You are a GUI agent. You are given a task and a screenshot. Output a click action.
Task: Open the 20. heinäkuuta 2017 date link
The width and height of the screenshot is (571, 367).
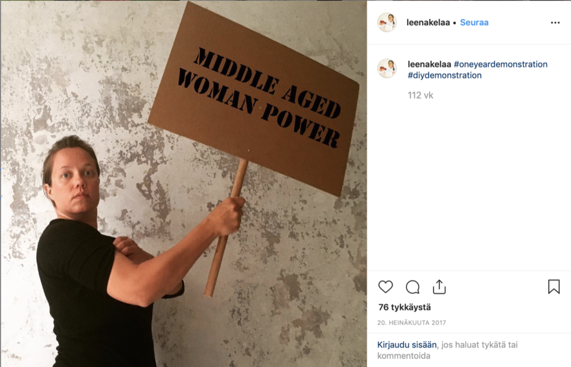tap(412, 322)
